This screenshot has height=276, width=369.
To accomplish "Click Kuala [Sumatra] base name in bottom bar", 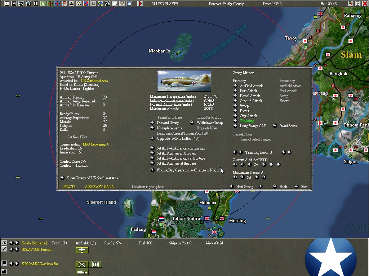I will (x=34, y=243).
